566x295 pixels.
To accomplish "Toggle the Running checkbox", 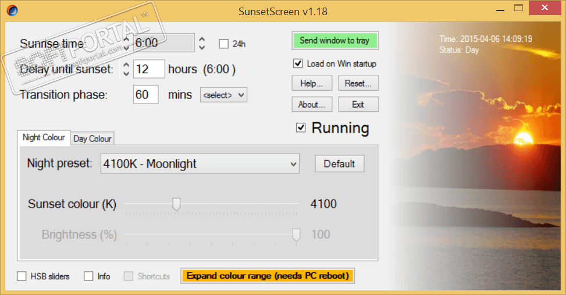I will click(x=301, y=127).
